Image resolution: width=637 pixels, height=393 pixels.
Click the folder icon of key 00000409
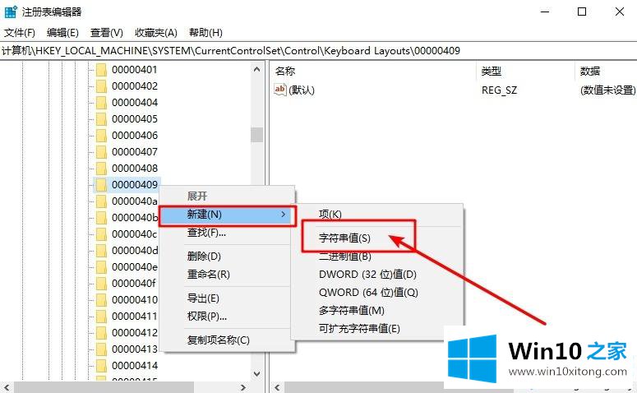[x=101, y=184]
